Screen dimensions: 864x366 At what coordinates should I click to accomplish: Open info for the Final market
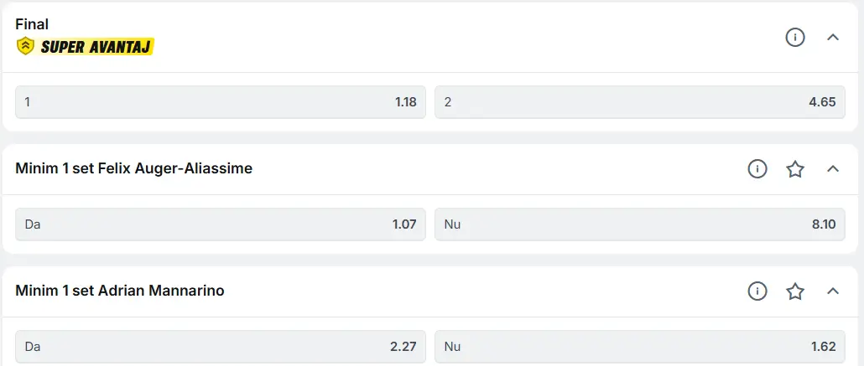pyautogui.click(x=794, y=37)
